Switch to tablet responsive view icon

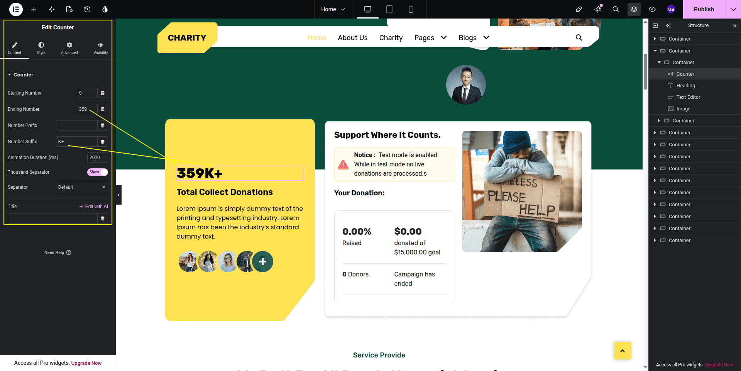point(389,9)
